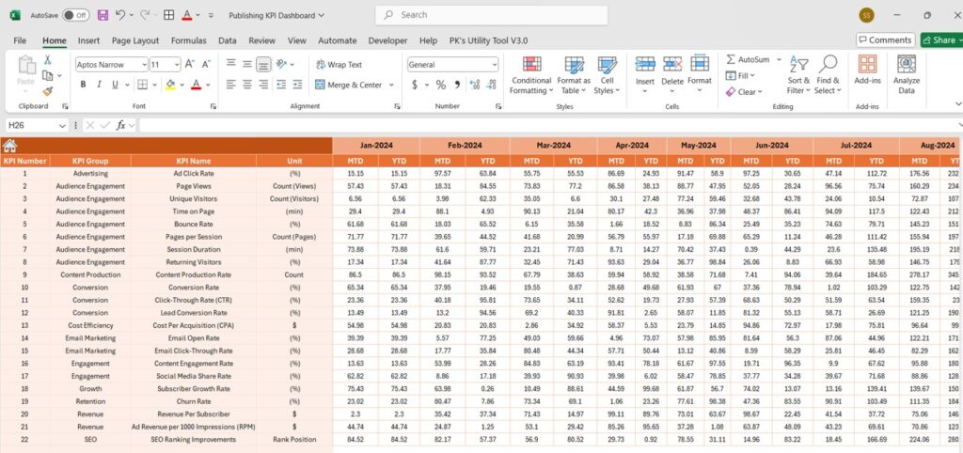Apply the yellow Fill Color swatch

(x=170, y=85)
